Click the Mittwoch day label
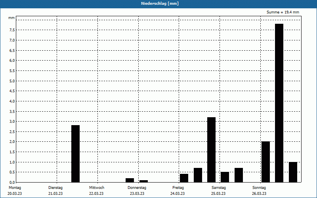 pos(97,188)
